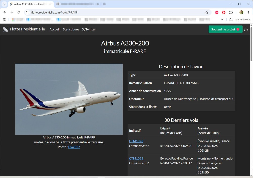Open site information icon in address bar

(x=27, y=12)
